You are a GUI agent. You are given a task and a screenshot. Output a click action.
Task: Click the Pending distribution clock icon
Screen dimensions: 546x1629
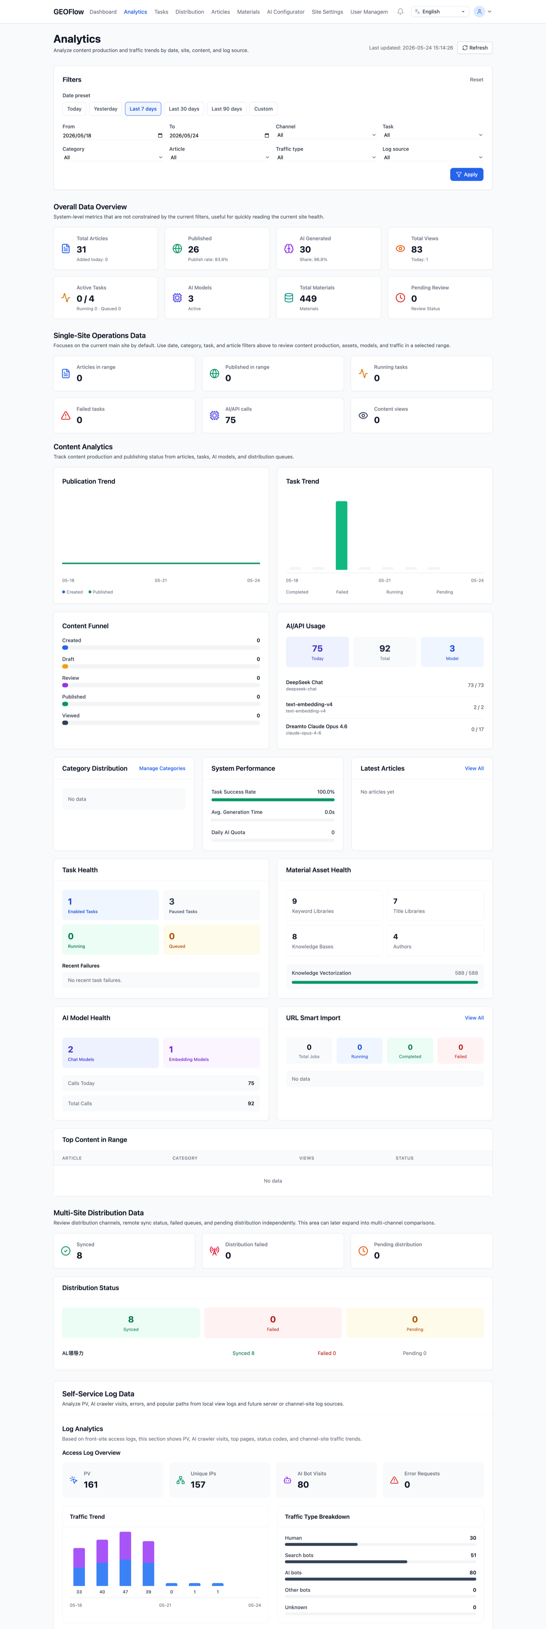(363, 1250)
